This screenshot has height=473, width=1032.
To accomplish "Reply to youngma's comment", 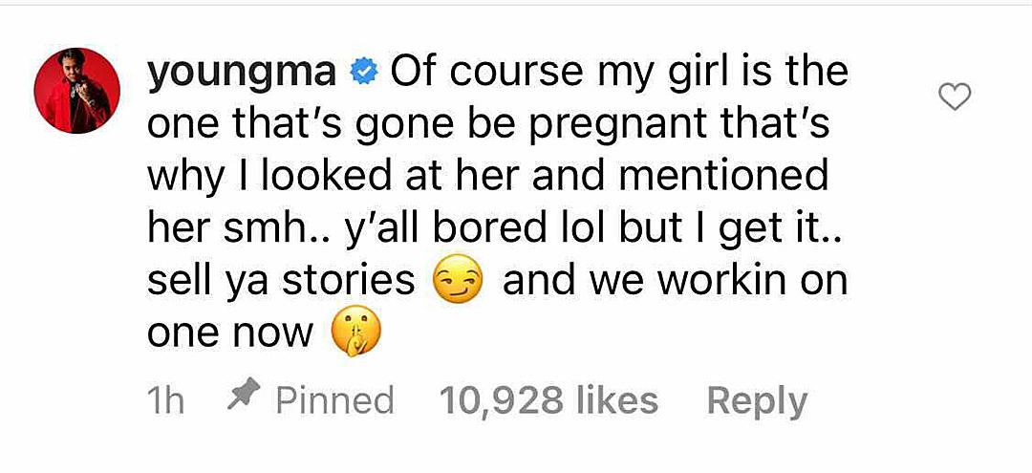I will click(x=757, y=402).
